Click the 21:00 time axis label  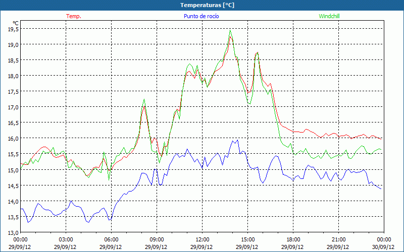point(338,240)
